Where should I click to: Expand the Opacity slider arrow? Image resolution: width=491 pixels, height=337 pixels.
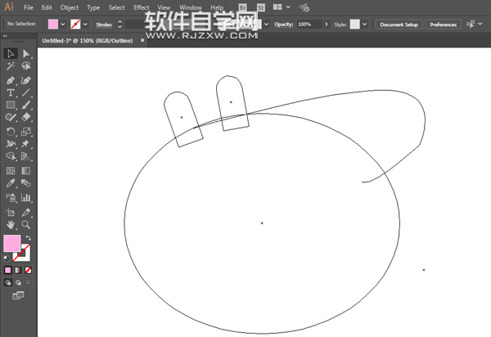pyautogui.click(x=326, y=24)
